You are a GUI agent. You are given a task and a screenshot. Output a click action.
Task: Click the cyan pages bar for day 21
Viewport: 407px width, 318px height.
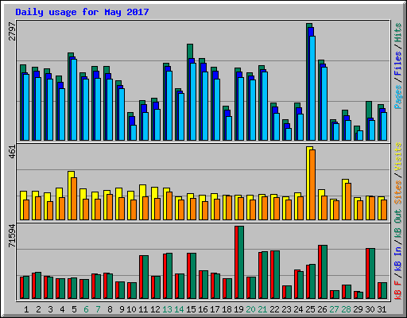[x=265, y=106]
